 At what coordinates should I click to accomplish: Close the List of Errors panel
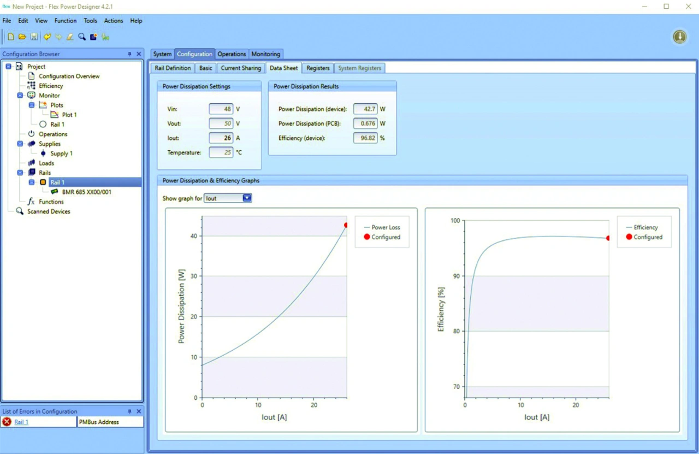point(139,411)
